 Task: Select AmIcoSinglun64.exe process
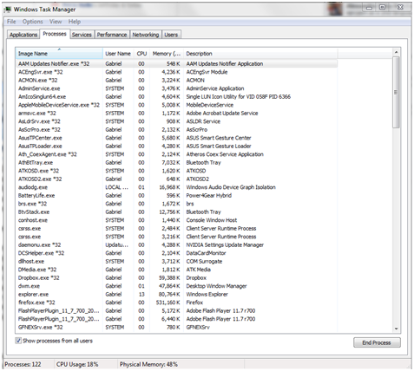pyautogui.click(x=176, y=96)
